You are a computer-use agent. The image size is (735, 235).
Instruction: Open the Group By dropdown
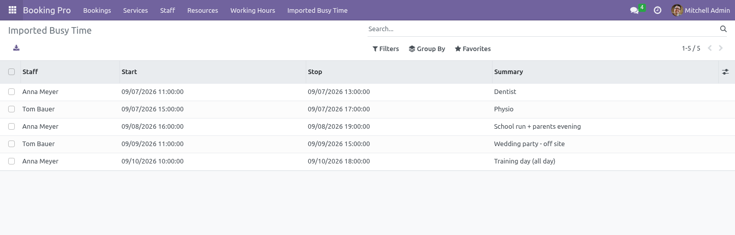pyautogui.click(x=427, y=49)
